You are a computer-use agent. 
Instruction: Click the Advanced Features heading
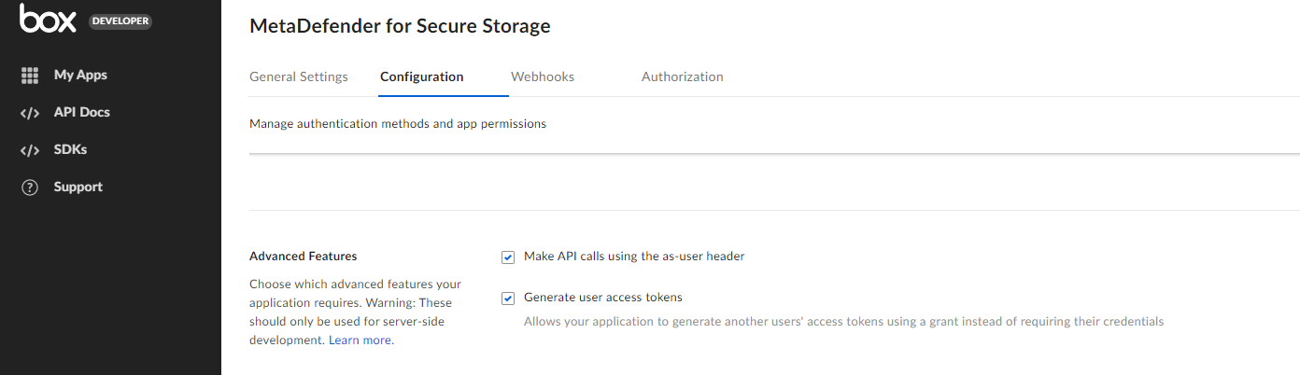pos(304,256)
